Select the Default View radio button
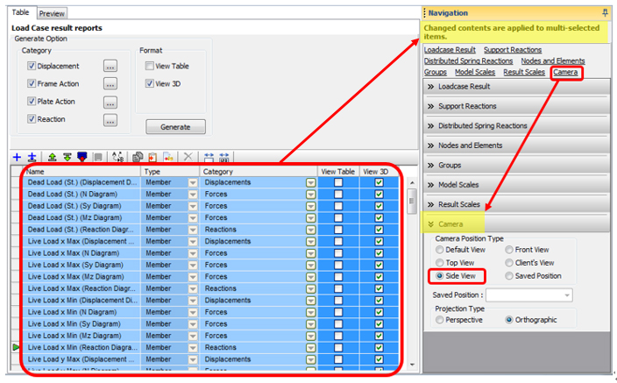 tap(440, 250)
